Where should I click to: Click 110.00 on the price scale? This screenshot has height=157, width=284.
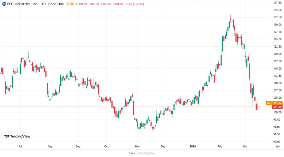277,83
